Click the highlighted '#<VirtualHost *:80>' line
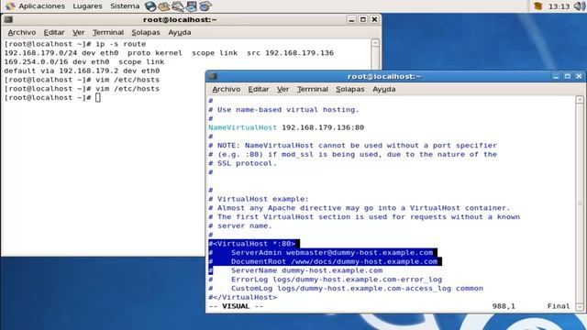 254,244
